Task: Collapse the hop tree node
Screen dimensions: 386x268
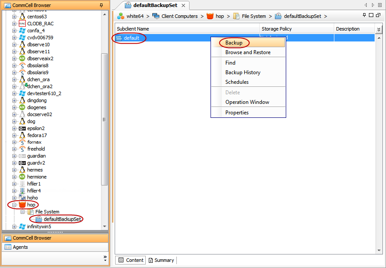Action: point(13,205)
